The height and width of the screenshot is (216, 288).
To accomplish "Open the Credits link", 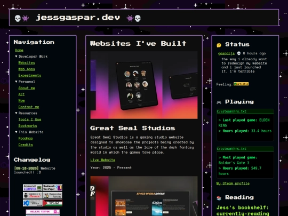I will [26, 145].
